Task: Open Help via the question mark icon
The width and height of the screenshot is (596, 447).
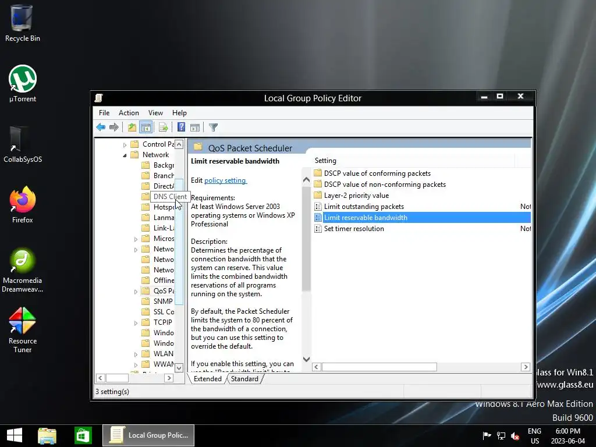Action: [182, 127]
